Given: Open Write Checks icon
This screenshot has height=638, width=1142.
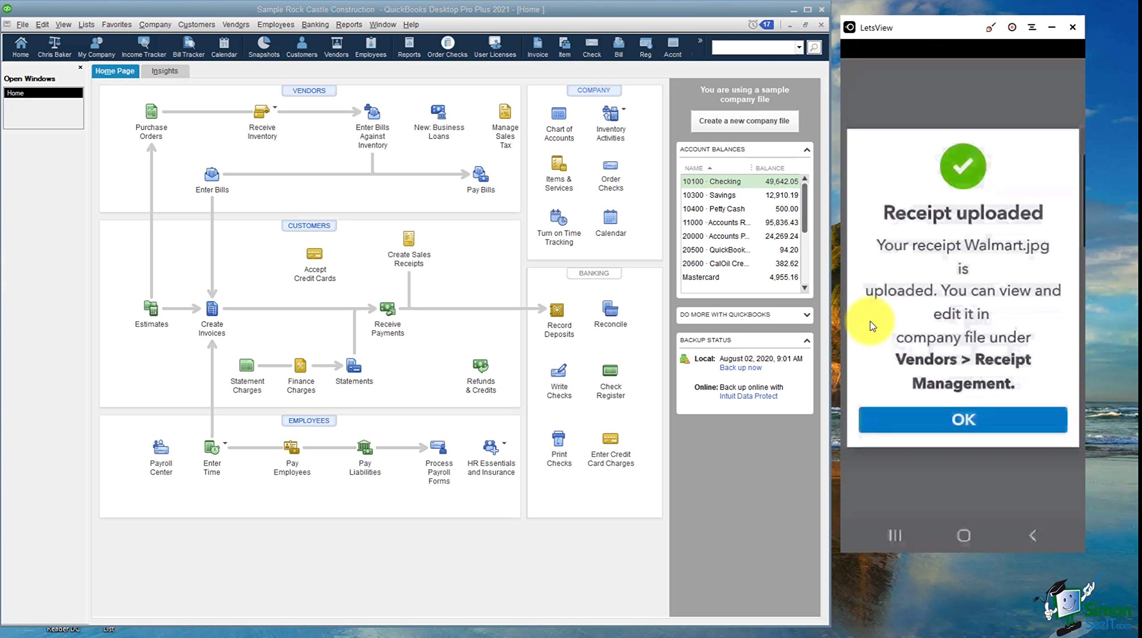Looking at the screenshot, I should [x=559, y=371].
